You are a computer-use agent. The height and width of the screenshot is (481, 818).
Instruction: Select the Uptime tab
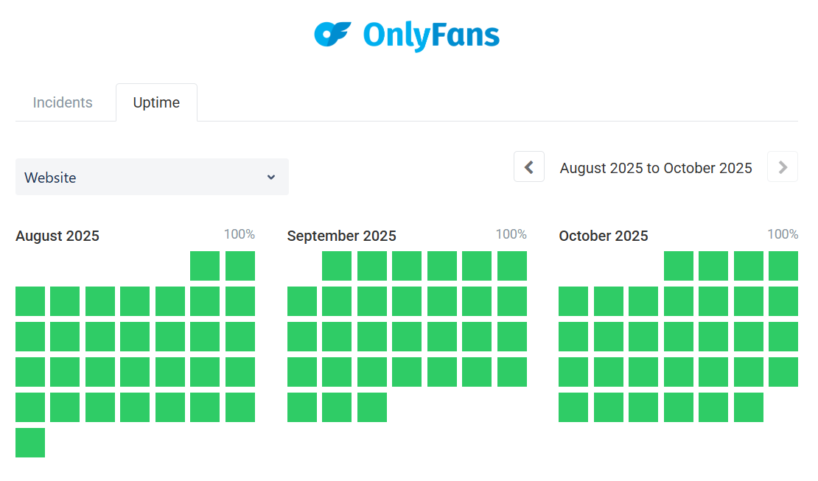click(156, 102)
